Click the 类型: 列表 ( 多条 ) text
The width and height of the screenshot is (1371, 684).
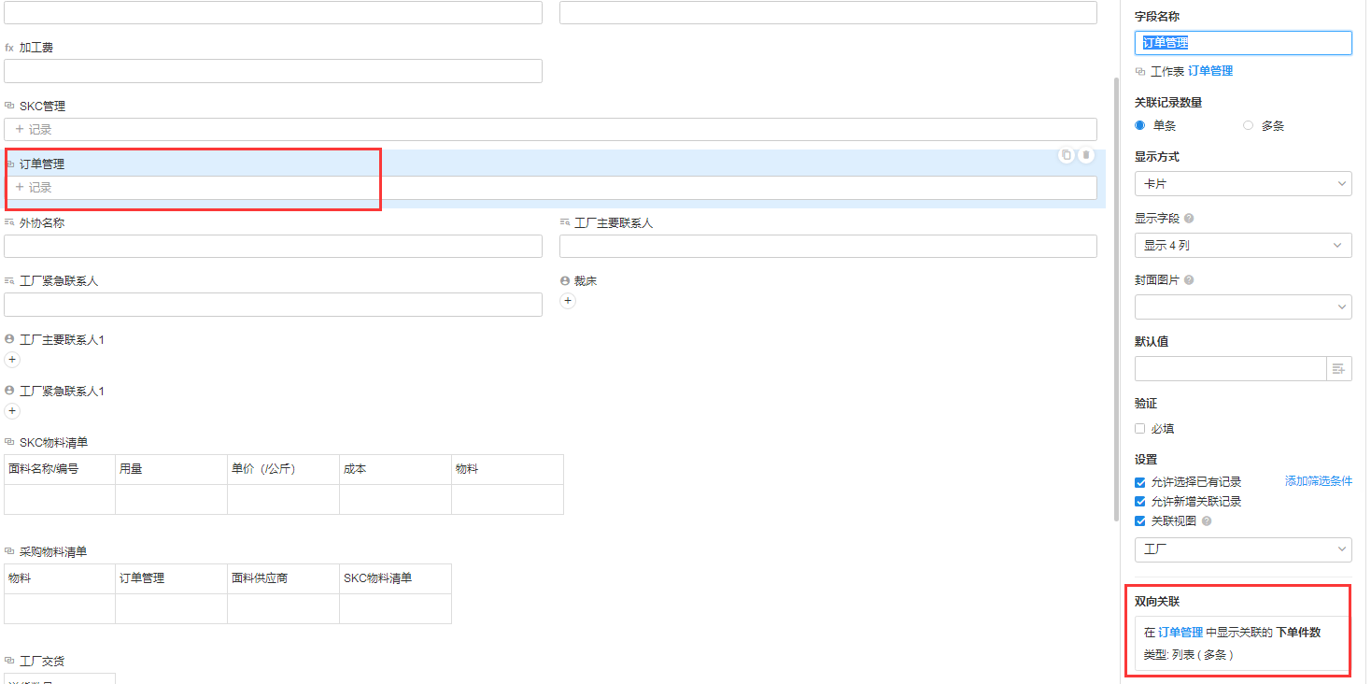(x=1189, y=655)
